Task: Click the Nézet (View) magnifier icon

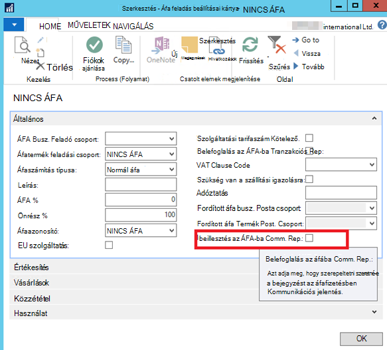Action: coord(23,45)
